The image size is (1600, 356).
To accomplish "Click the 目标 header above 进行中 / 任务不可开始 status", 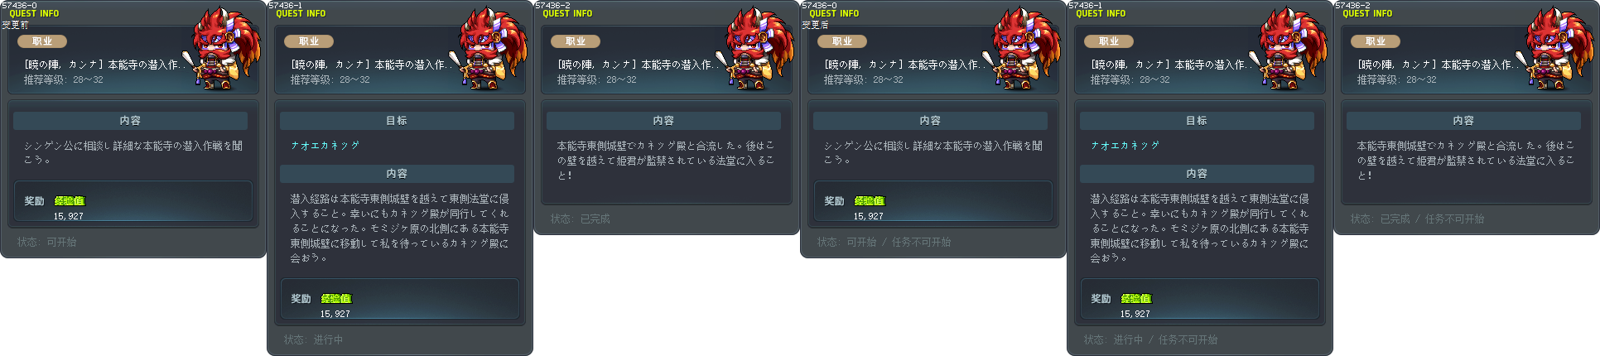I will pyautogui.click(x=1197, y=121).
